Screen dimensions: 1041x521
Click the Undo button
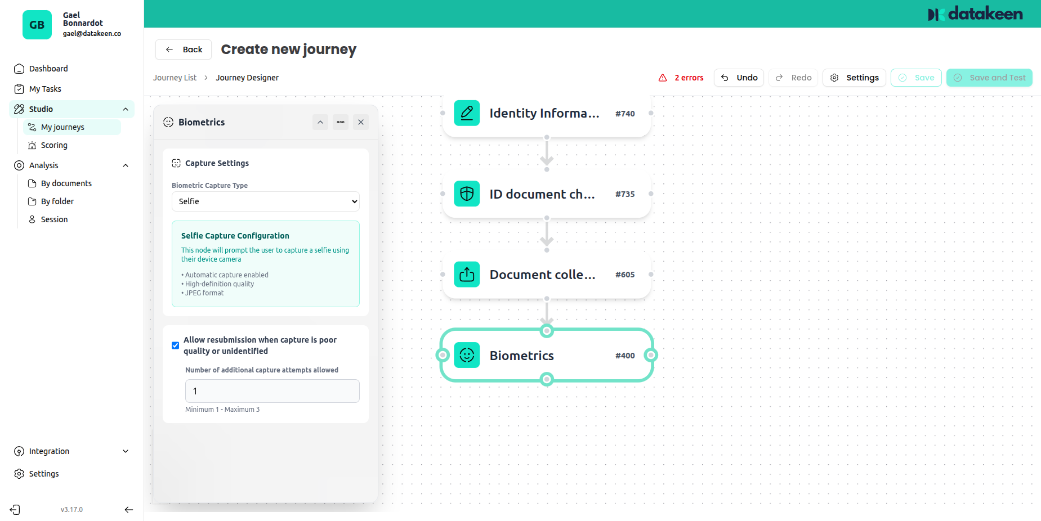click(x=739, y=78)
